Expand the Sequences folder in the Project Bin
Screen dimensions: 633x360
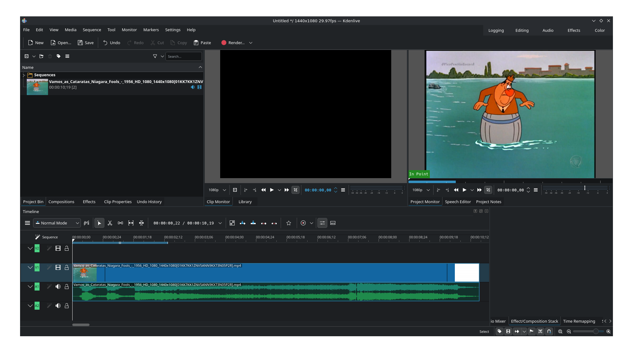23,75
